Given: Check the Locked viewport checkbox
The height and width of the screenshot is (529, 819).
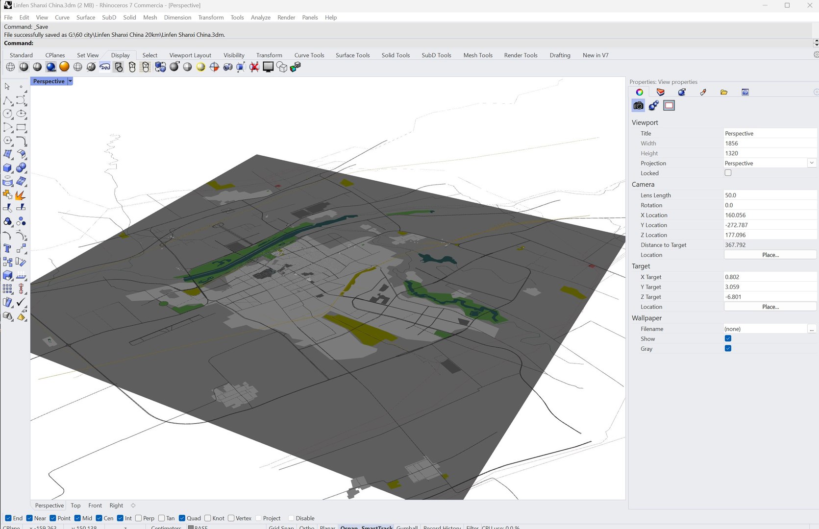Looking at the screenshot, I should tap(728, 173).
